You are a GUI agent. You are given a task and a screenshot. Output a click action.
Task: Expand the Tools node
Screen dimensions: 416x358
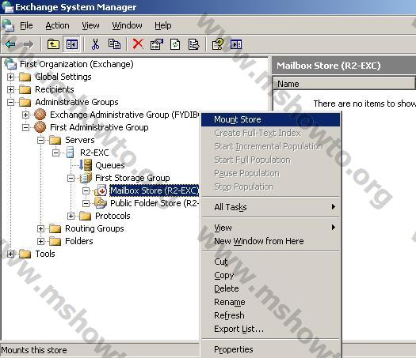tap(10, 254)
